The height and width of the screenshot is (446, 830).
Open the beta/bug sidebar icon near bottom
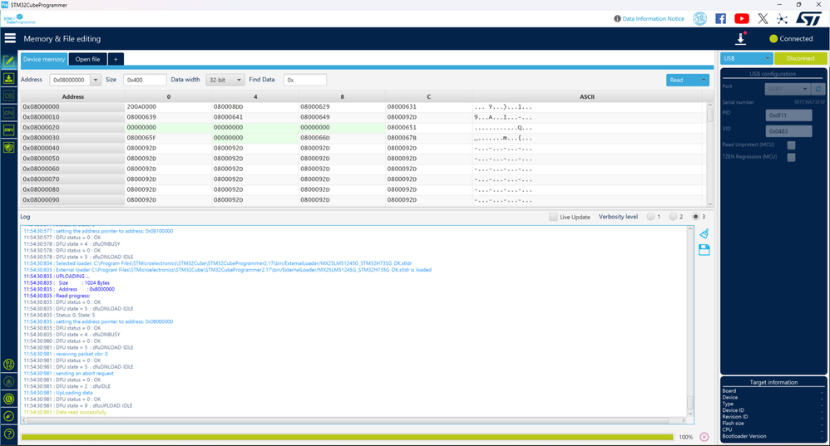click(9, 381)
